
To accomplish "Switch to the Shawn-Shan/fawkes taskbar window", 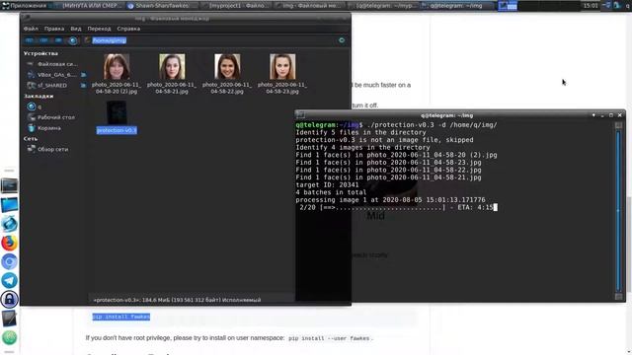I will pos(162,6).
